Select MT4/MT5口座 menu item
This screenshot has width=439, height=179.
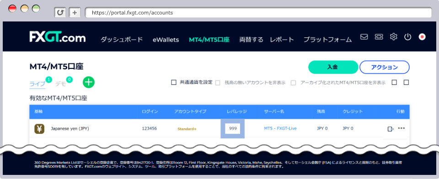point(209,40)
